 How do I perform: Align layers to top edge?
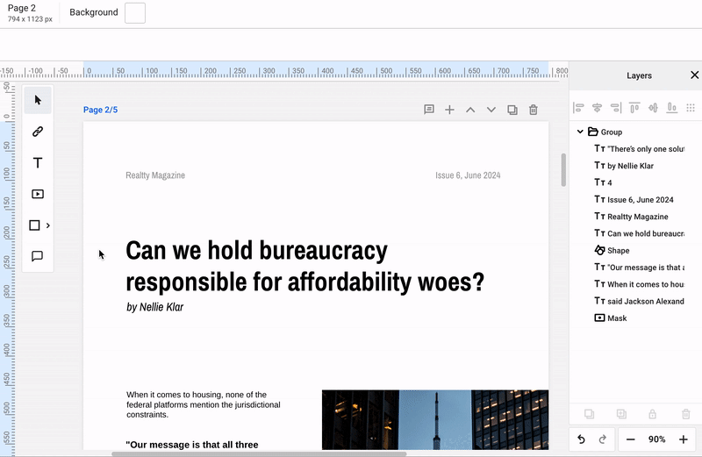click(x=634, y=107)
